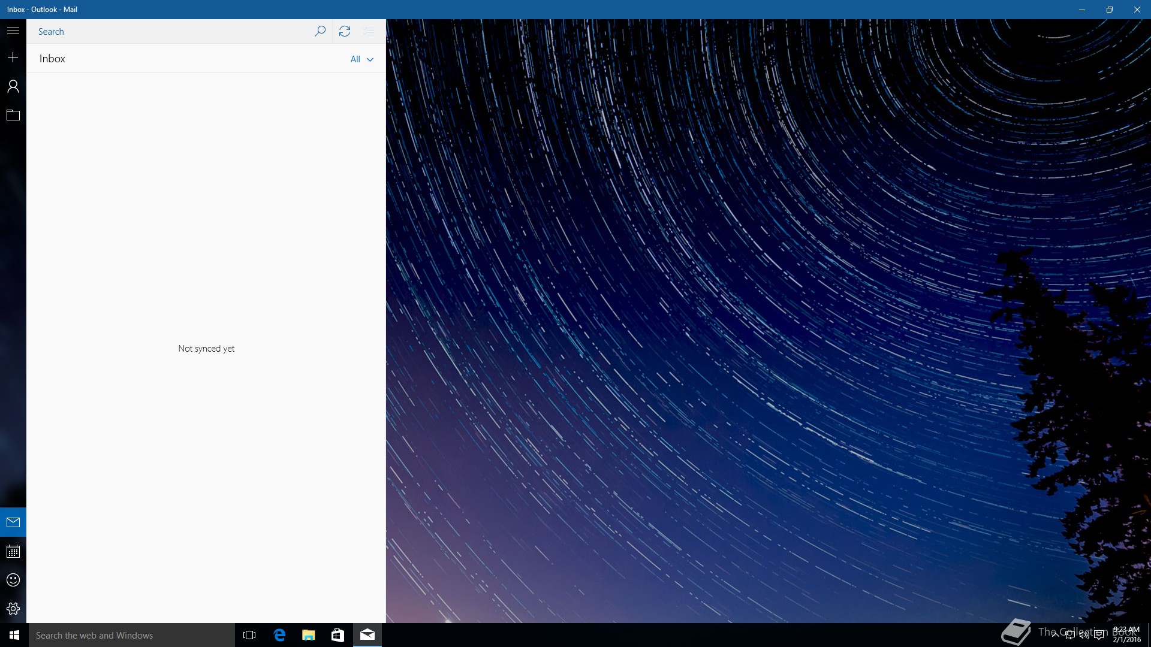This screenshot has height=647, width=1151.
Task: Open the Feedback smiley icon
Action: [x=13, y=580]
